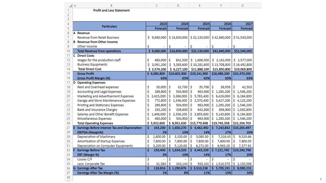Viewport: 326px width, 183px height.
Task: Select column D header
Action: (178, 6)
